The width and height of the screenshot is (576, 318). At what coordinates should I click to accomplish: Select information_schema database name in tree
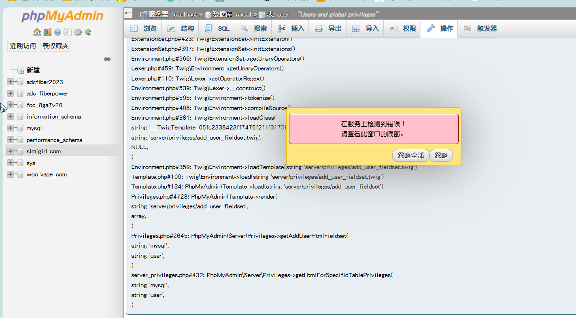(54, 117)
